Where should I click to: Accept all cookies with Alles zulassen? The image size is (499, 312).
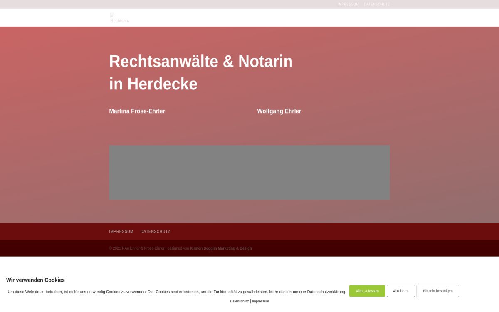[367, 291]
